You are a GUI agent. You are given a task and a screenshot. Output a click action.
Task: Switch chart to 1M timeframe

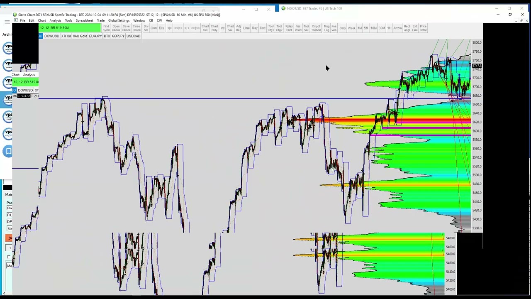pyautogui.click(x=360, y=28)
